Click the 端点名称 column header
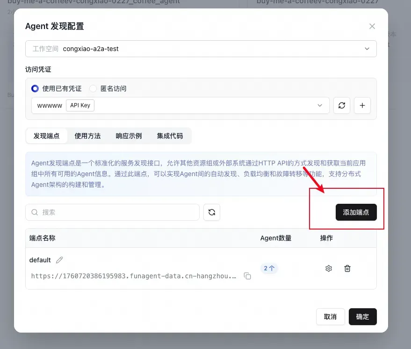Viewport: 411px width, 349px height. [x=42, y=238]
